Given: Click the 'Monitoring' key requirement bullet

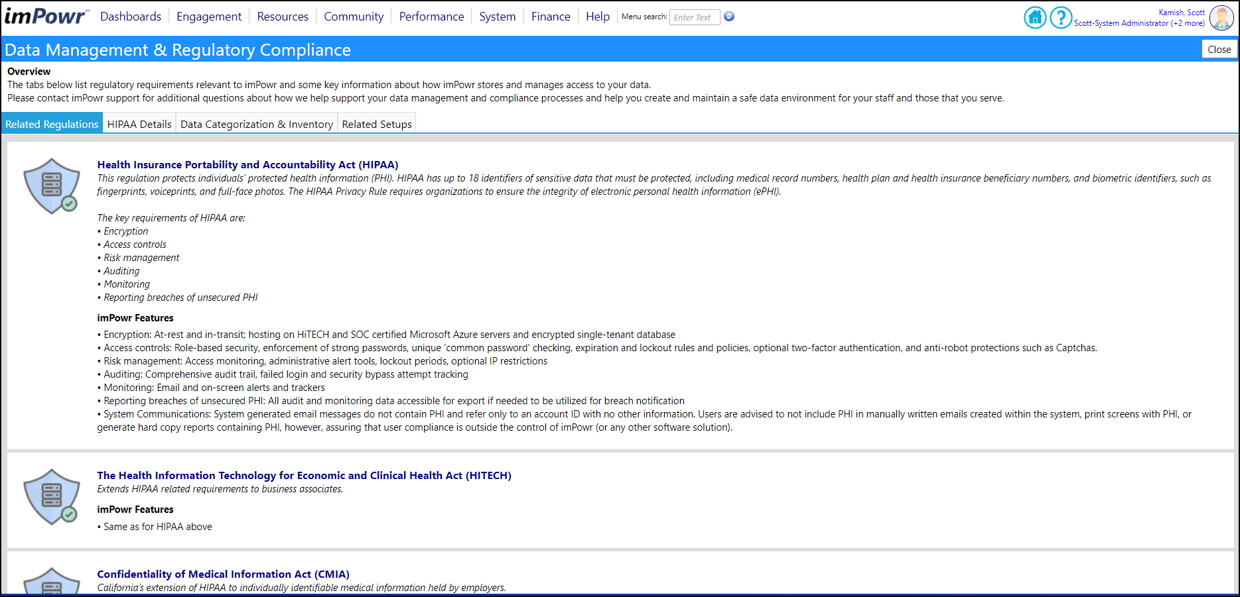Looking at the screenshot, I should pos(123,284).
